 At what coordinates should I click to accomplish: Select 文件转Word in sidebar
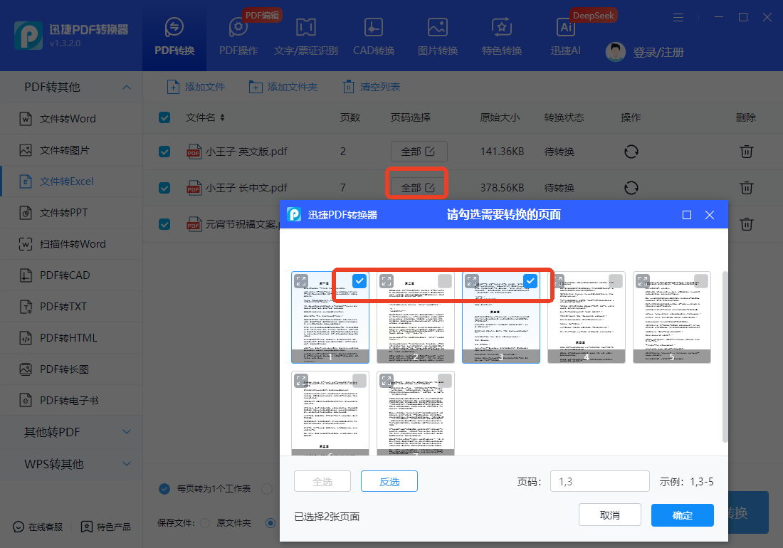tap(71, 119)
